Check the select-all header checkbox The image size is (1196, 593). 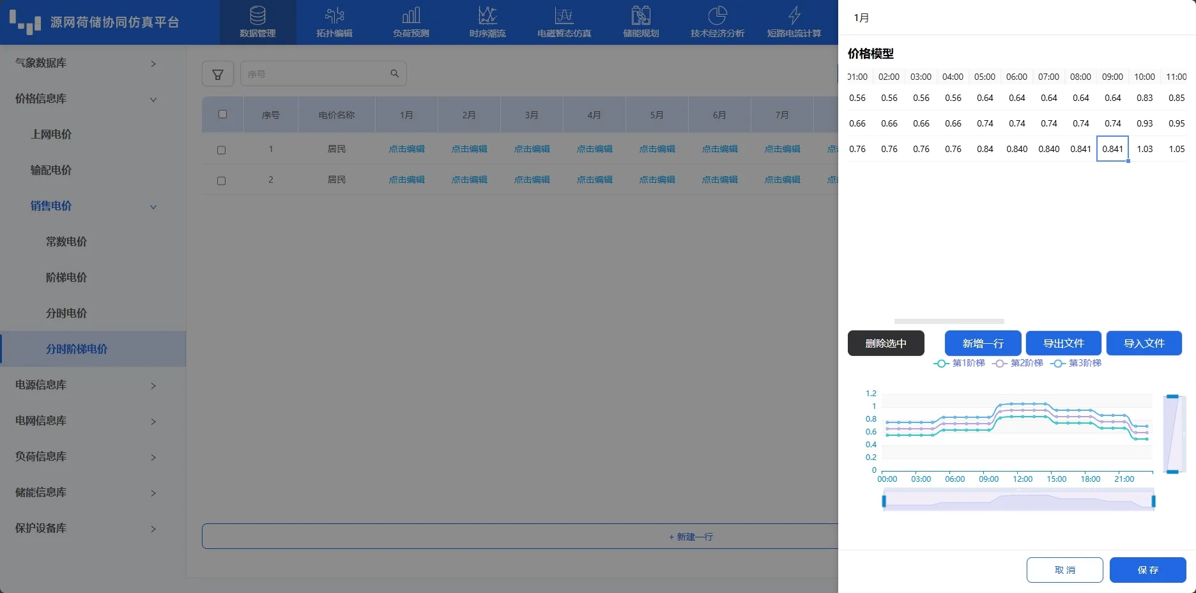222,114
